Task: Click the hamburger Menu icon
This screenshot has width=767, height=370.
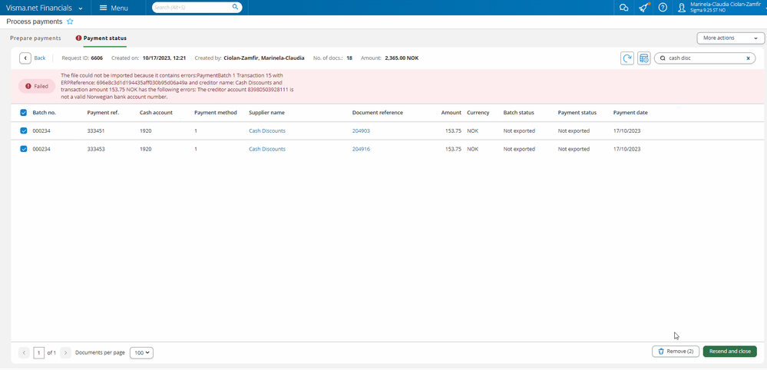Action: coord(103,8)
